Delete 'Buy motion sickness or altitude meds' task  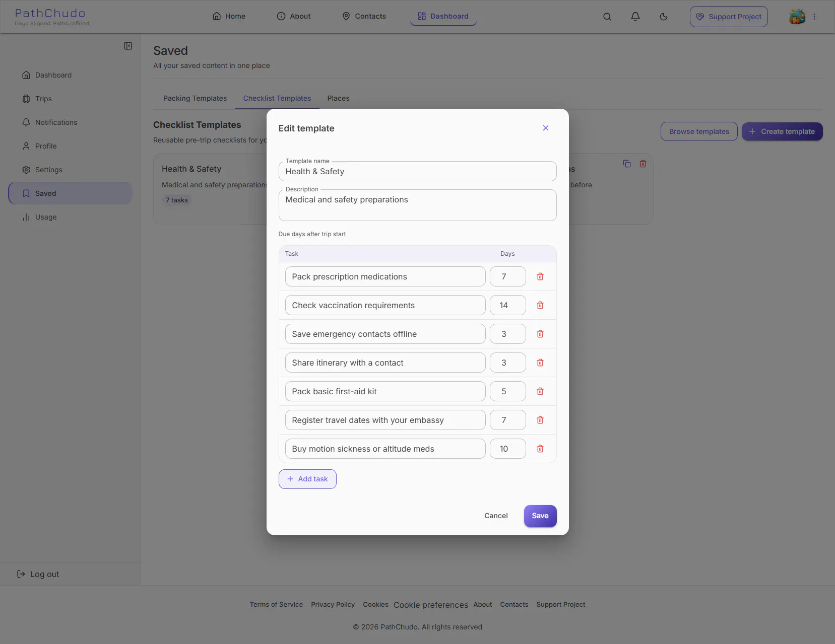pyautogui.click(x=540, y=449)
